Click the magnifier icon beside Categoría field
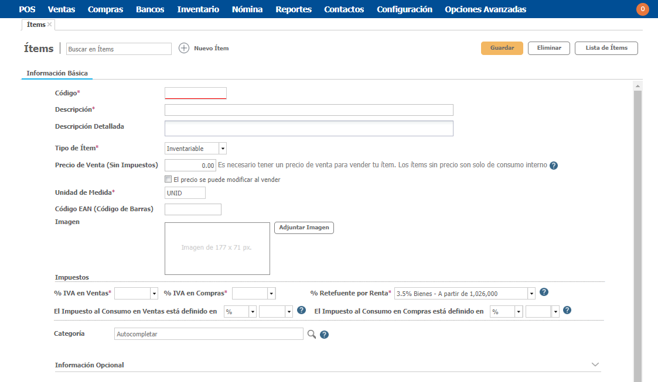658x382 pixels. click(x=312, y=334)
